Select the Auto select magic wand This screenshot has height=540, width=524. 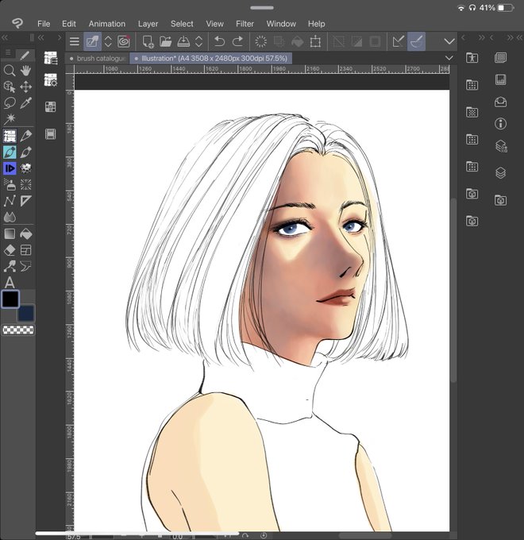coord(10,119)
